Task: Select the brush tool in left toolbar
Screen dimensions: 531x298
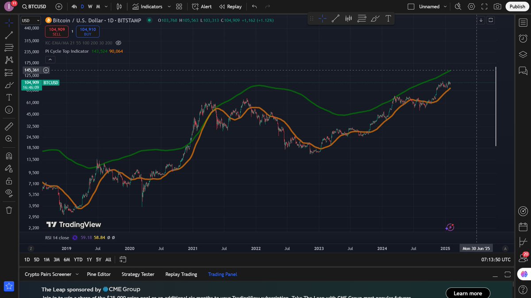Action: pyautogui.click(x=9, y=85)
